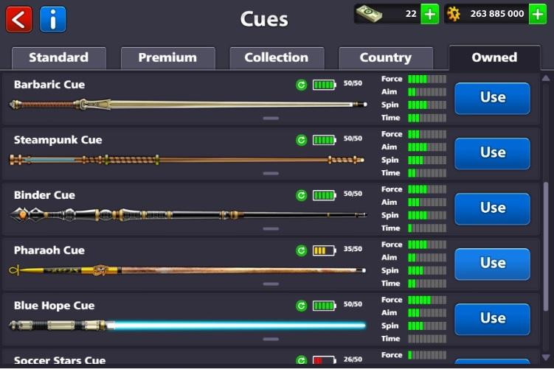The height and width of the screenshot is (369, 554).
Task: Open the Collection tab
Action: [277, 58]
